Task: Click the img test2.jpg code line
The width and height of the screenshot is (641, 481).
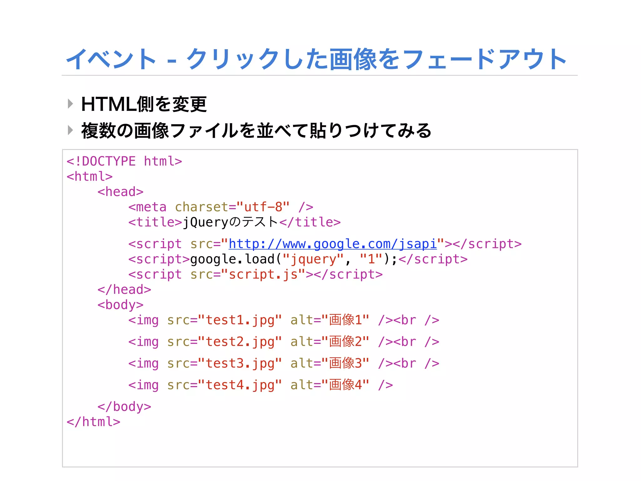Action: (x=284, y=342)
